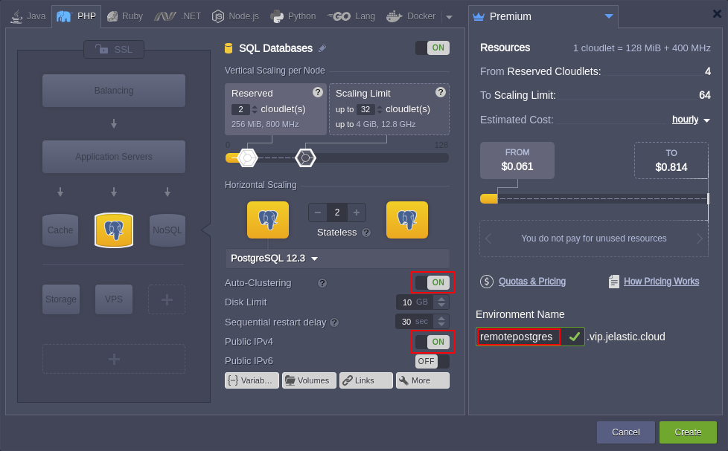Image resolution: width=728 pixels, height=451 pixels.
Task: Open the Ruby tab
Action: click(125, 16)
